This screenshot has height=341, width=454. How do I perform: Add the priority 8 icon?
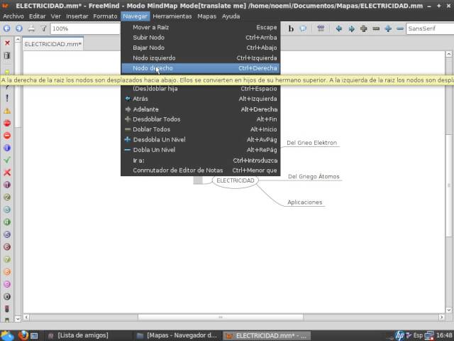7,272
